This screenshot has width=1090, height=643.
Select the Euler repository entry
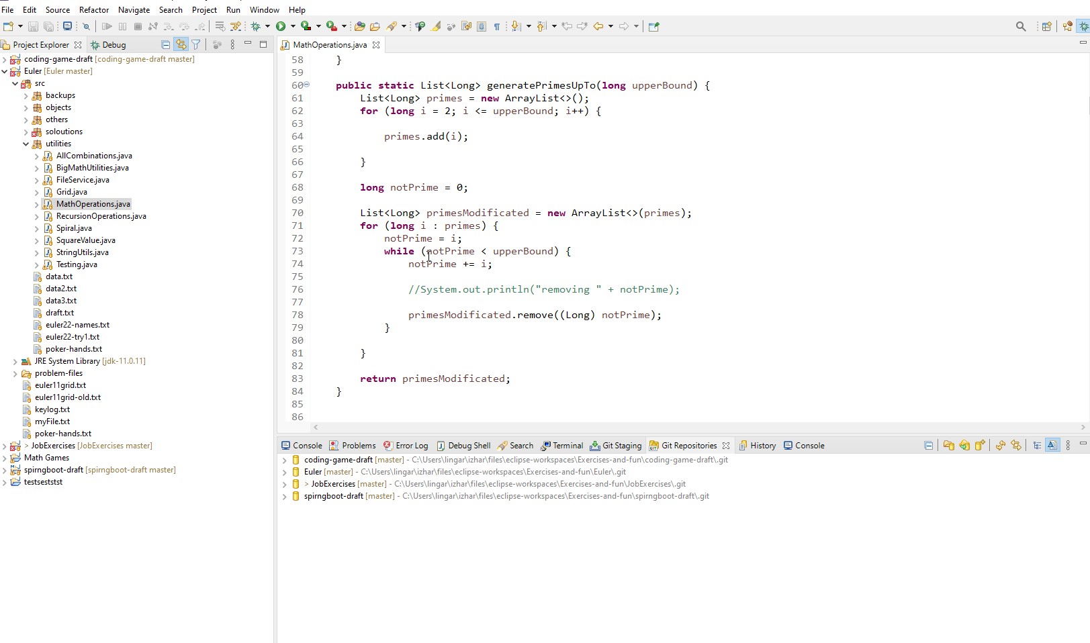[x=313, y=472]
